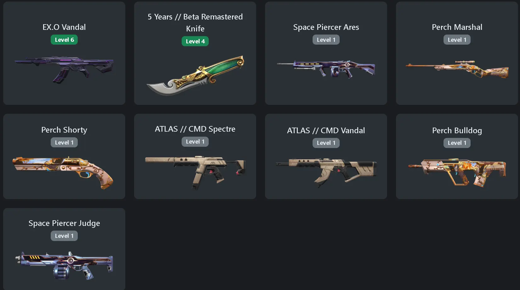The image size is (520, 290).
Task: Click Level 1 badge under Perch Bulldog
Action: tap(457, 143)
